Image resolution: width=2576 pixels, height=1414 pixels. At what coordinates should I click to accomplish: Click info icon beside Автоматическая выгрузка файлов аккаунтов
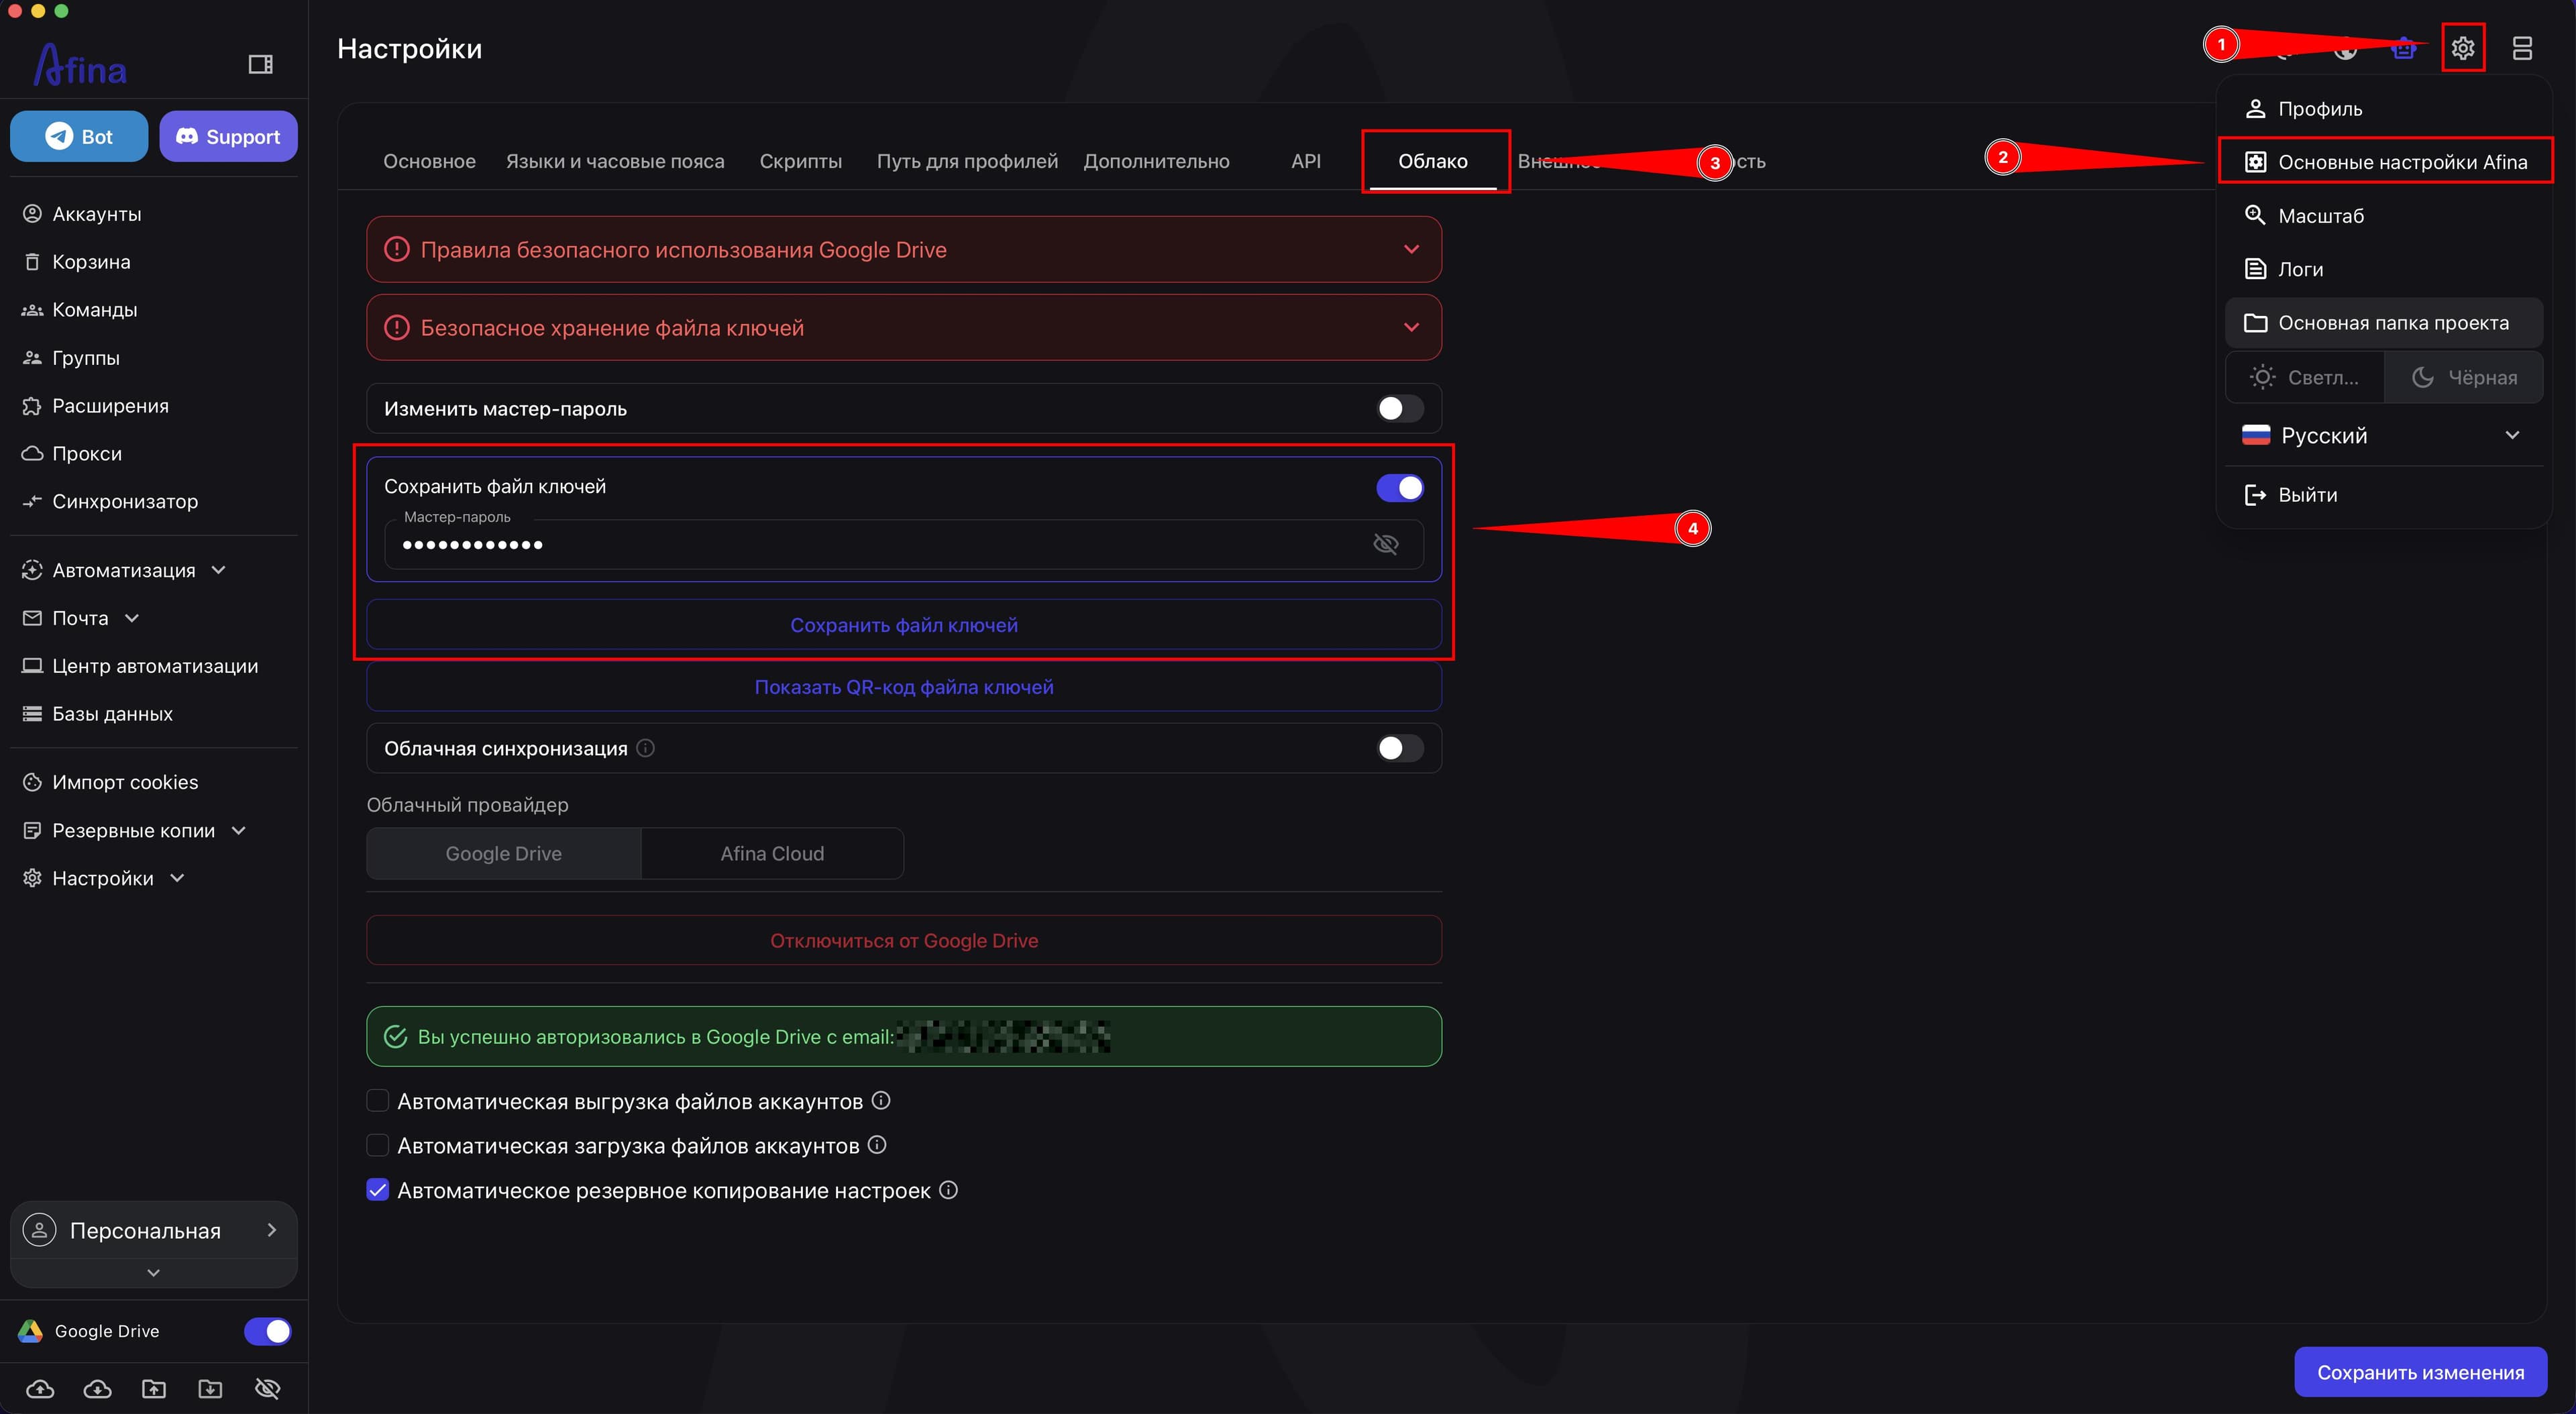[881, 1100]
